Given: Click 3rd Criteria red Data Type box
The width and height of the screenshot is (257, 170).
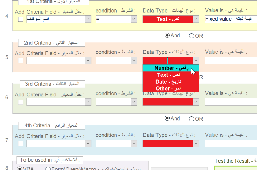Looking at the screenshot, I should pyautogui.click(x=168, y=102).
